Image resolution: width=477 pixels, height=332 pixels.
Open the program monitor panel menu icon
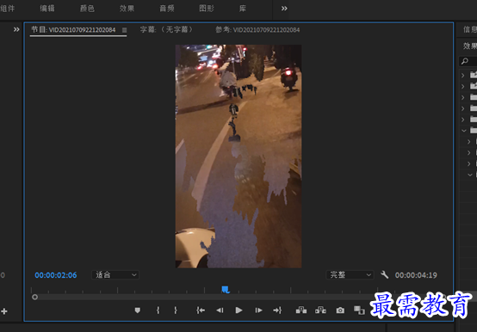125,30
